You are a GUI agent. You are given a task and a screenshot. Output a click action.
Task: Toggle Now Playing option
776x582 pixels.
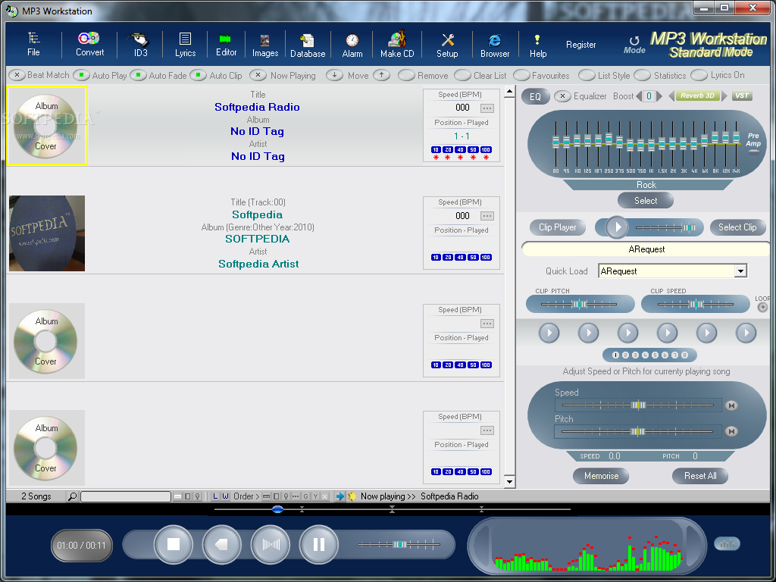tap(258, 75)
